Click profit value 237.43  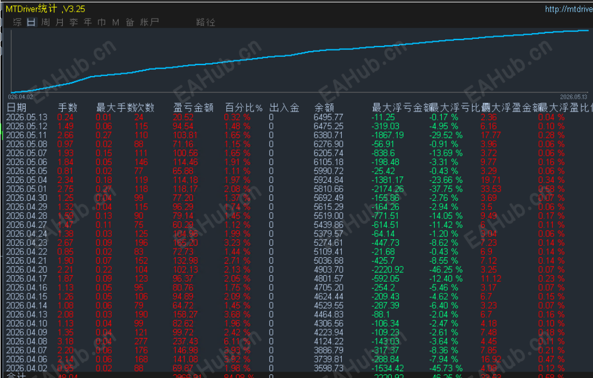coord(185,341)
